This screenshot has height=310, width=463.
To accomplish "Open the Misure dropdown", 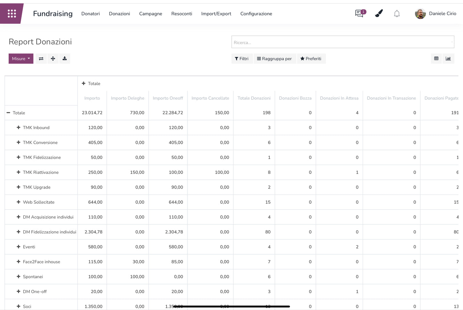I will pos(21,59).
